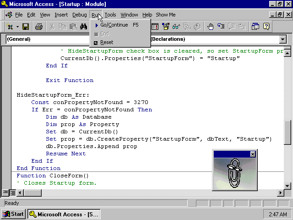
Task: Click the Insert Module toolbar icon
Action: [10, 27]
